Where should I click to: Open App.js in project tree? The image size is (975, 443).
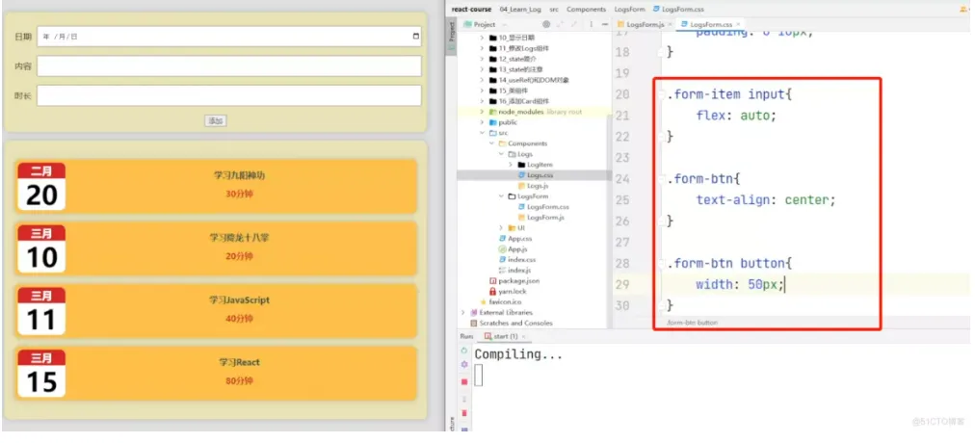click(513, 249)
